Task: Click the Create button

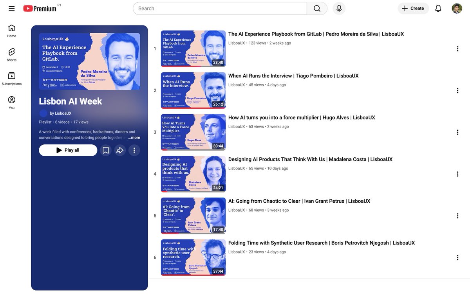Action: (x=413, y=9)
